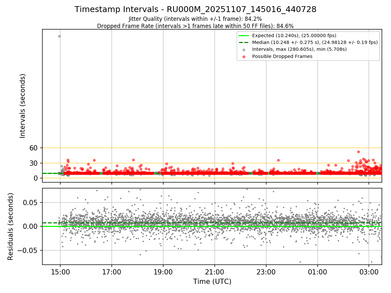Click the y-axis tick label '60'
The height and width of the screenshot is (293, 391).
34,148
